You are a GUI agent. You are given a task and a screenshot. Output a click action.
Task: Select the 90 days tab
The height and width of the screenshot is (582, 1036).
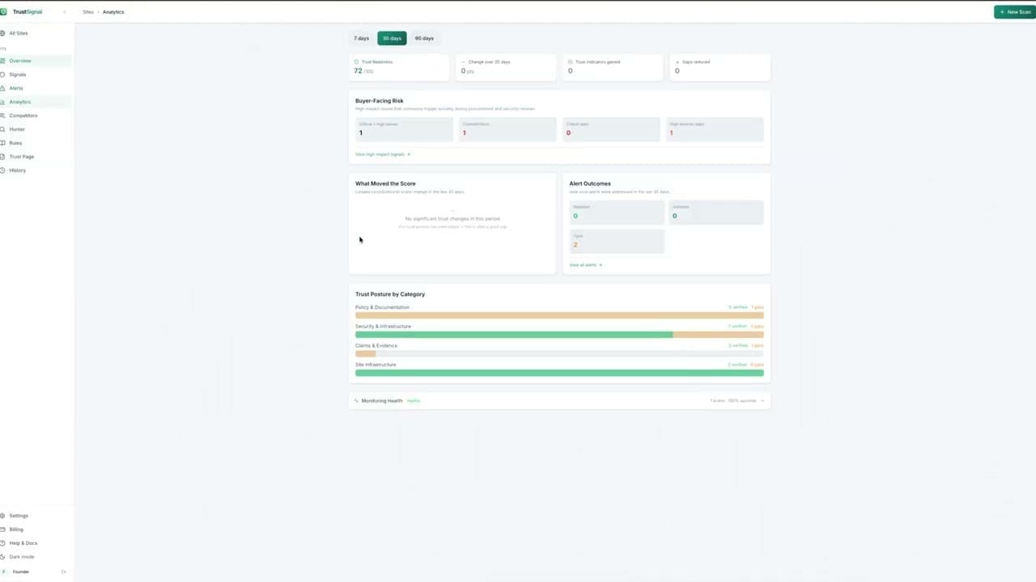point(424,38)
